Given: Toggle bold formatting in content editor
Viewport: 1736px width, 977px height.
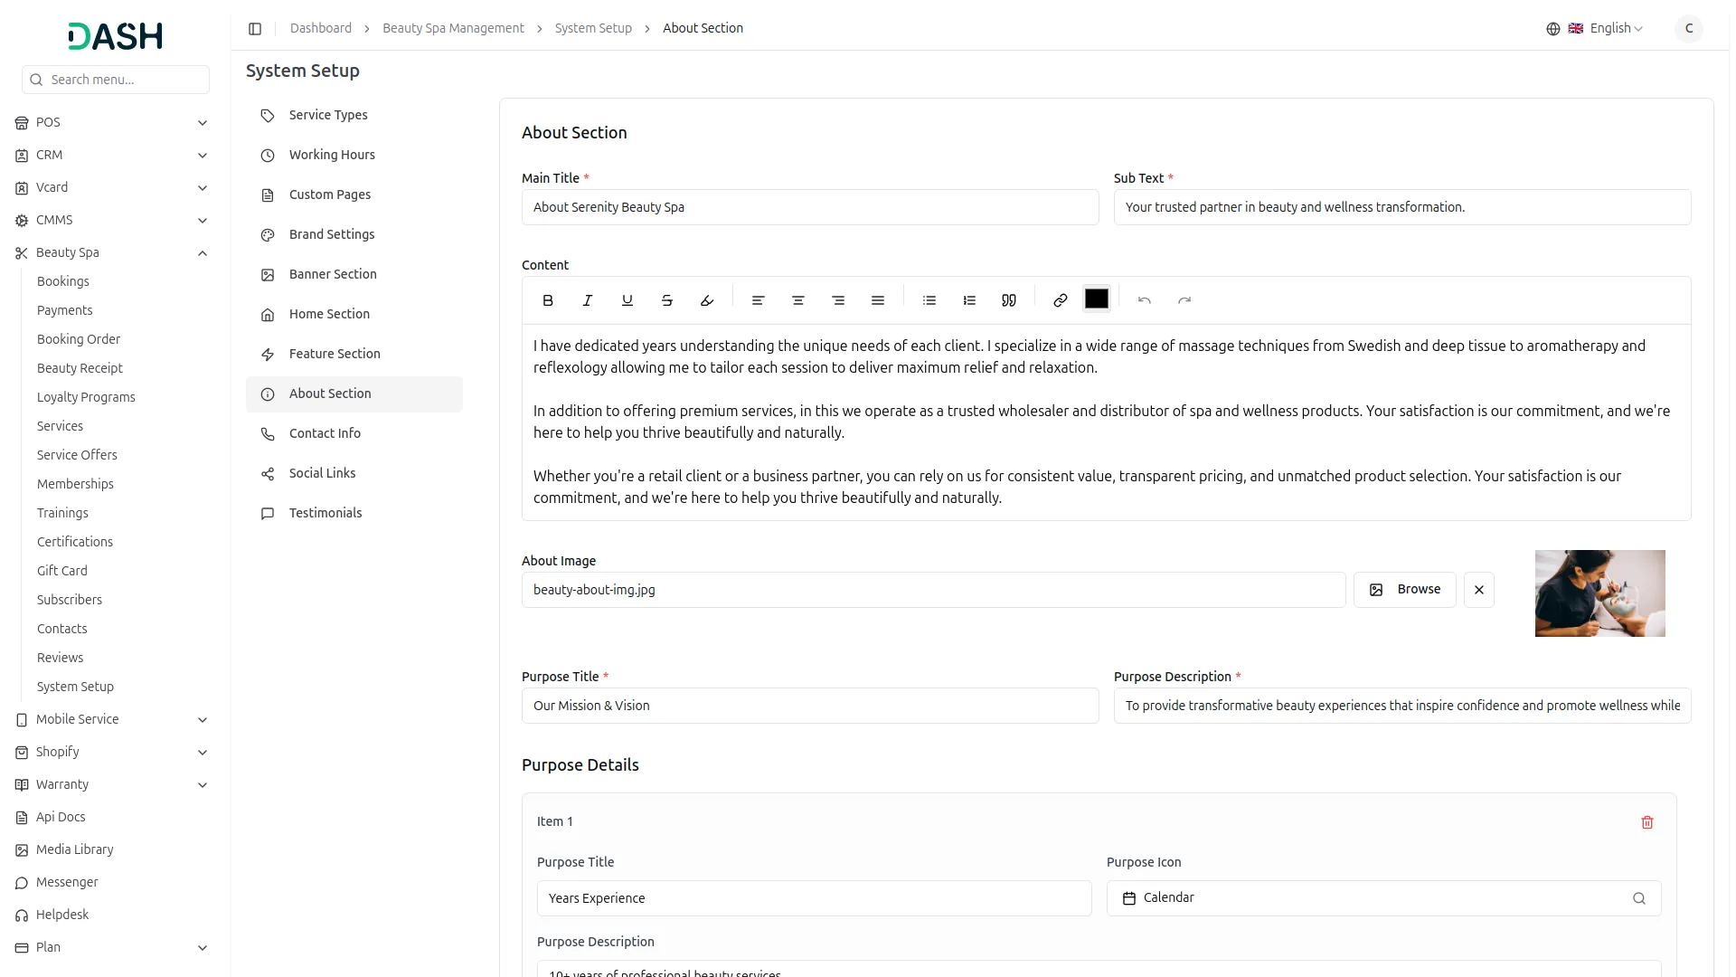Looking at the screenshot, I should (548, 300).
